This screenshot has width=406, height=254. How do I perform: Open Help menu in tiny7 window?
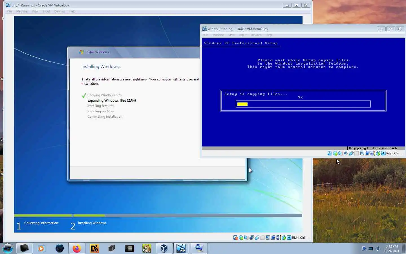72,11
